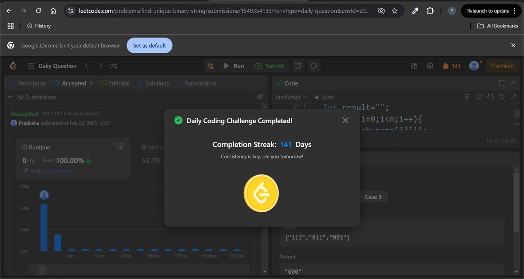Image resolution: width=524 pixels, height=279 pixels.
Task: Show Runtime info icon
Action: [120, 146]
